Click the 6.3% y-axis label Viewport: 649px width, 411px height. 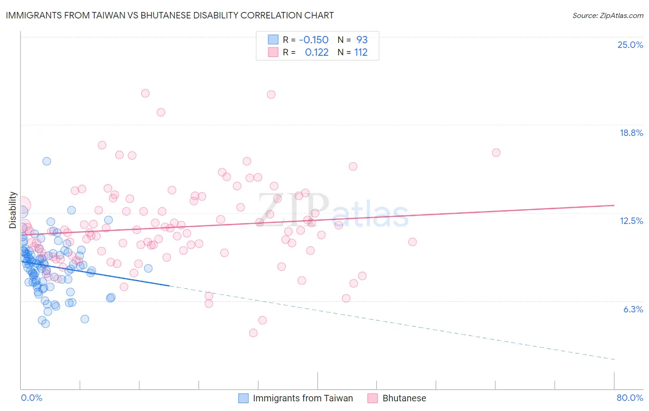[x=633, y=309]
